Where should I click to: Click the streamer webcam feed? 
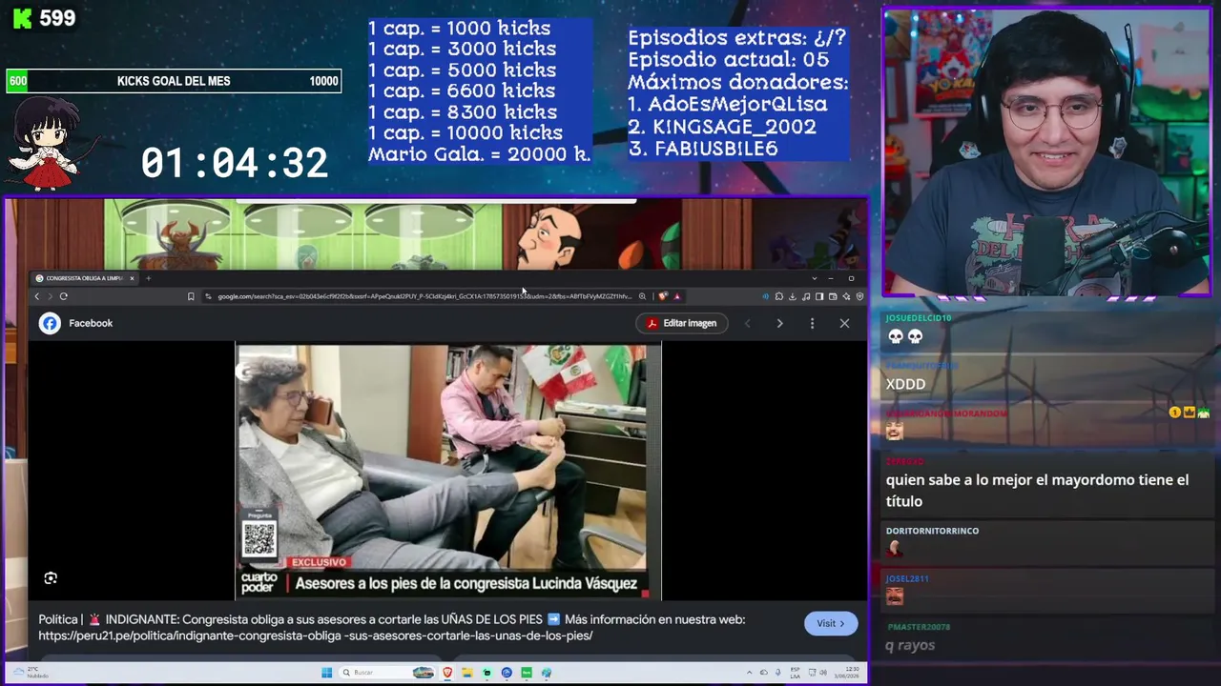tap(1046, 152)
